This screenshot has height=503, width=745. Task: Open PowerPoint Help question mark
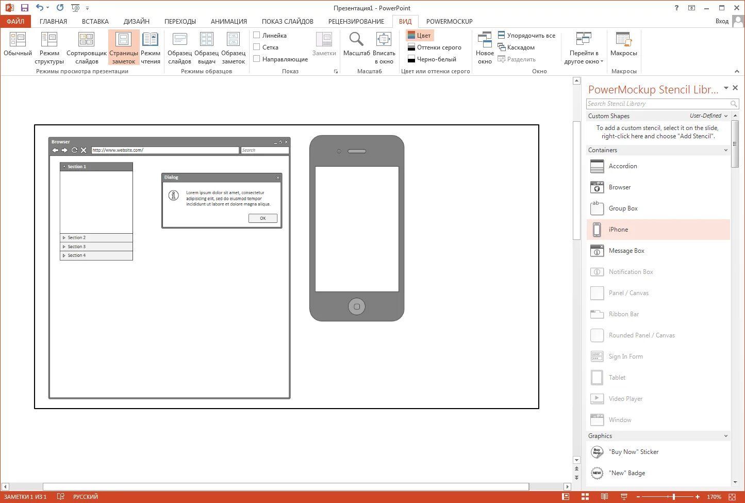[x=676, y=8]
